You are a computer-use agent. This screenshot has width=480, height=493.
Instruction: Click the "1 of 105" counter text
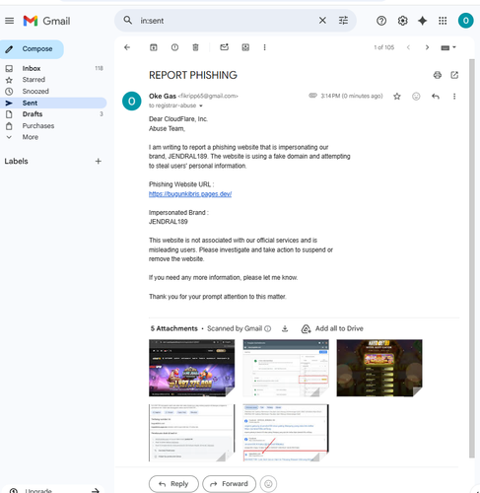click(x=383, y=47)
